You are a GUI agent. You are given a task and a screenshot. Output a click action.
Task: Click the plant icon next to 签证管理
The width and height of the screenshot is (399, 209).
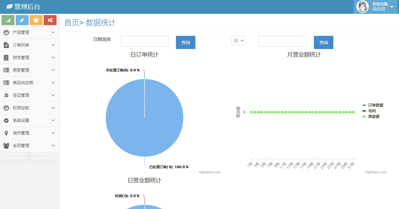6,95
